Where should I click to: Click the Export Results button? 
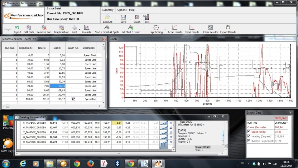228,27
